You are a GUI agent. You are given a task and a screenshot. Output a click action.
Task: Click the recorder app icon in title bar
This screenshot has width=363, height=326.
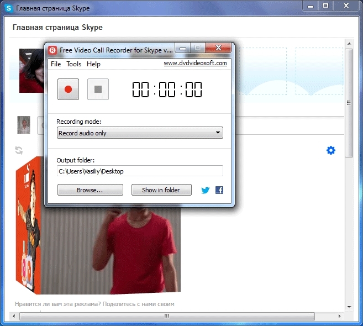(52, 50)
